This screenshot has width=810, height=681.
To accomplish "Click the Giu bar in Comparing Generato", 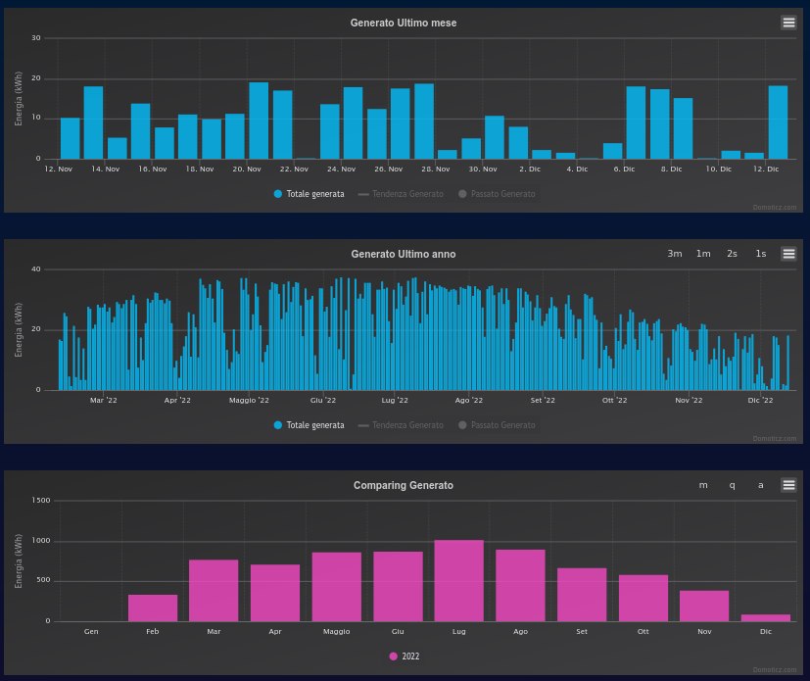I will (398, 587).
